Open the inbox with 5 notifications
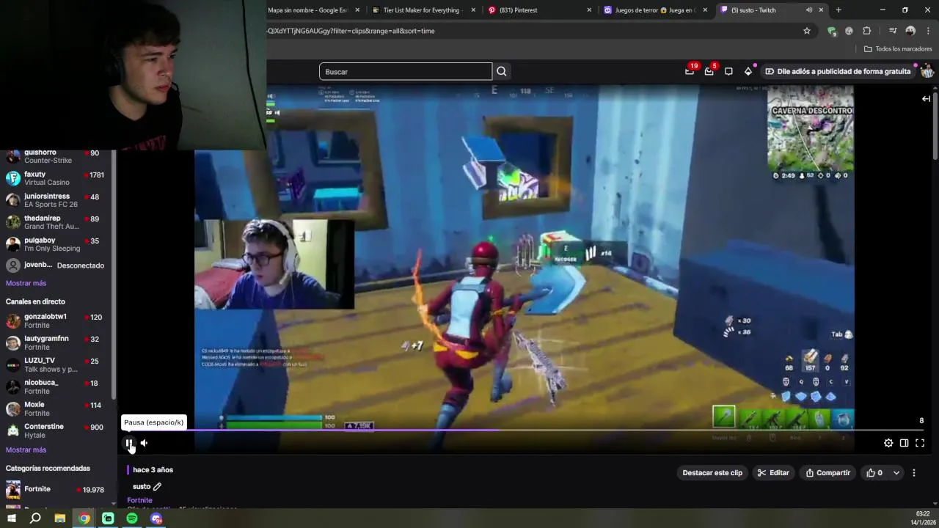Image resolution: width=939 pixels, height=528 pixels. [709, 71]
